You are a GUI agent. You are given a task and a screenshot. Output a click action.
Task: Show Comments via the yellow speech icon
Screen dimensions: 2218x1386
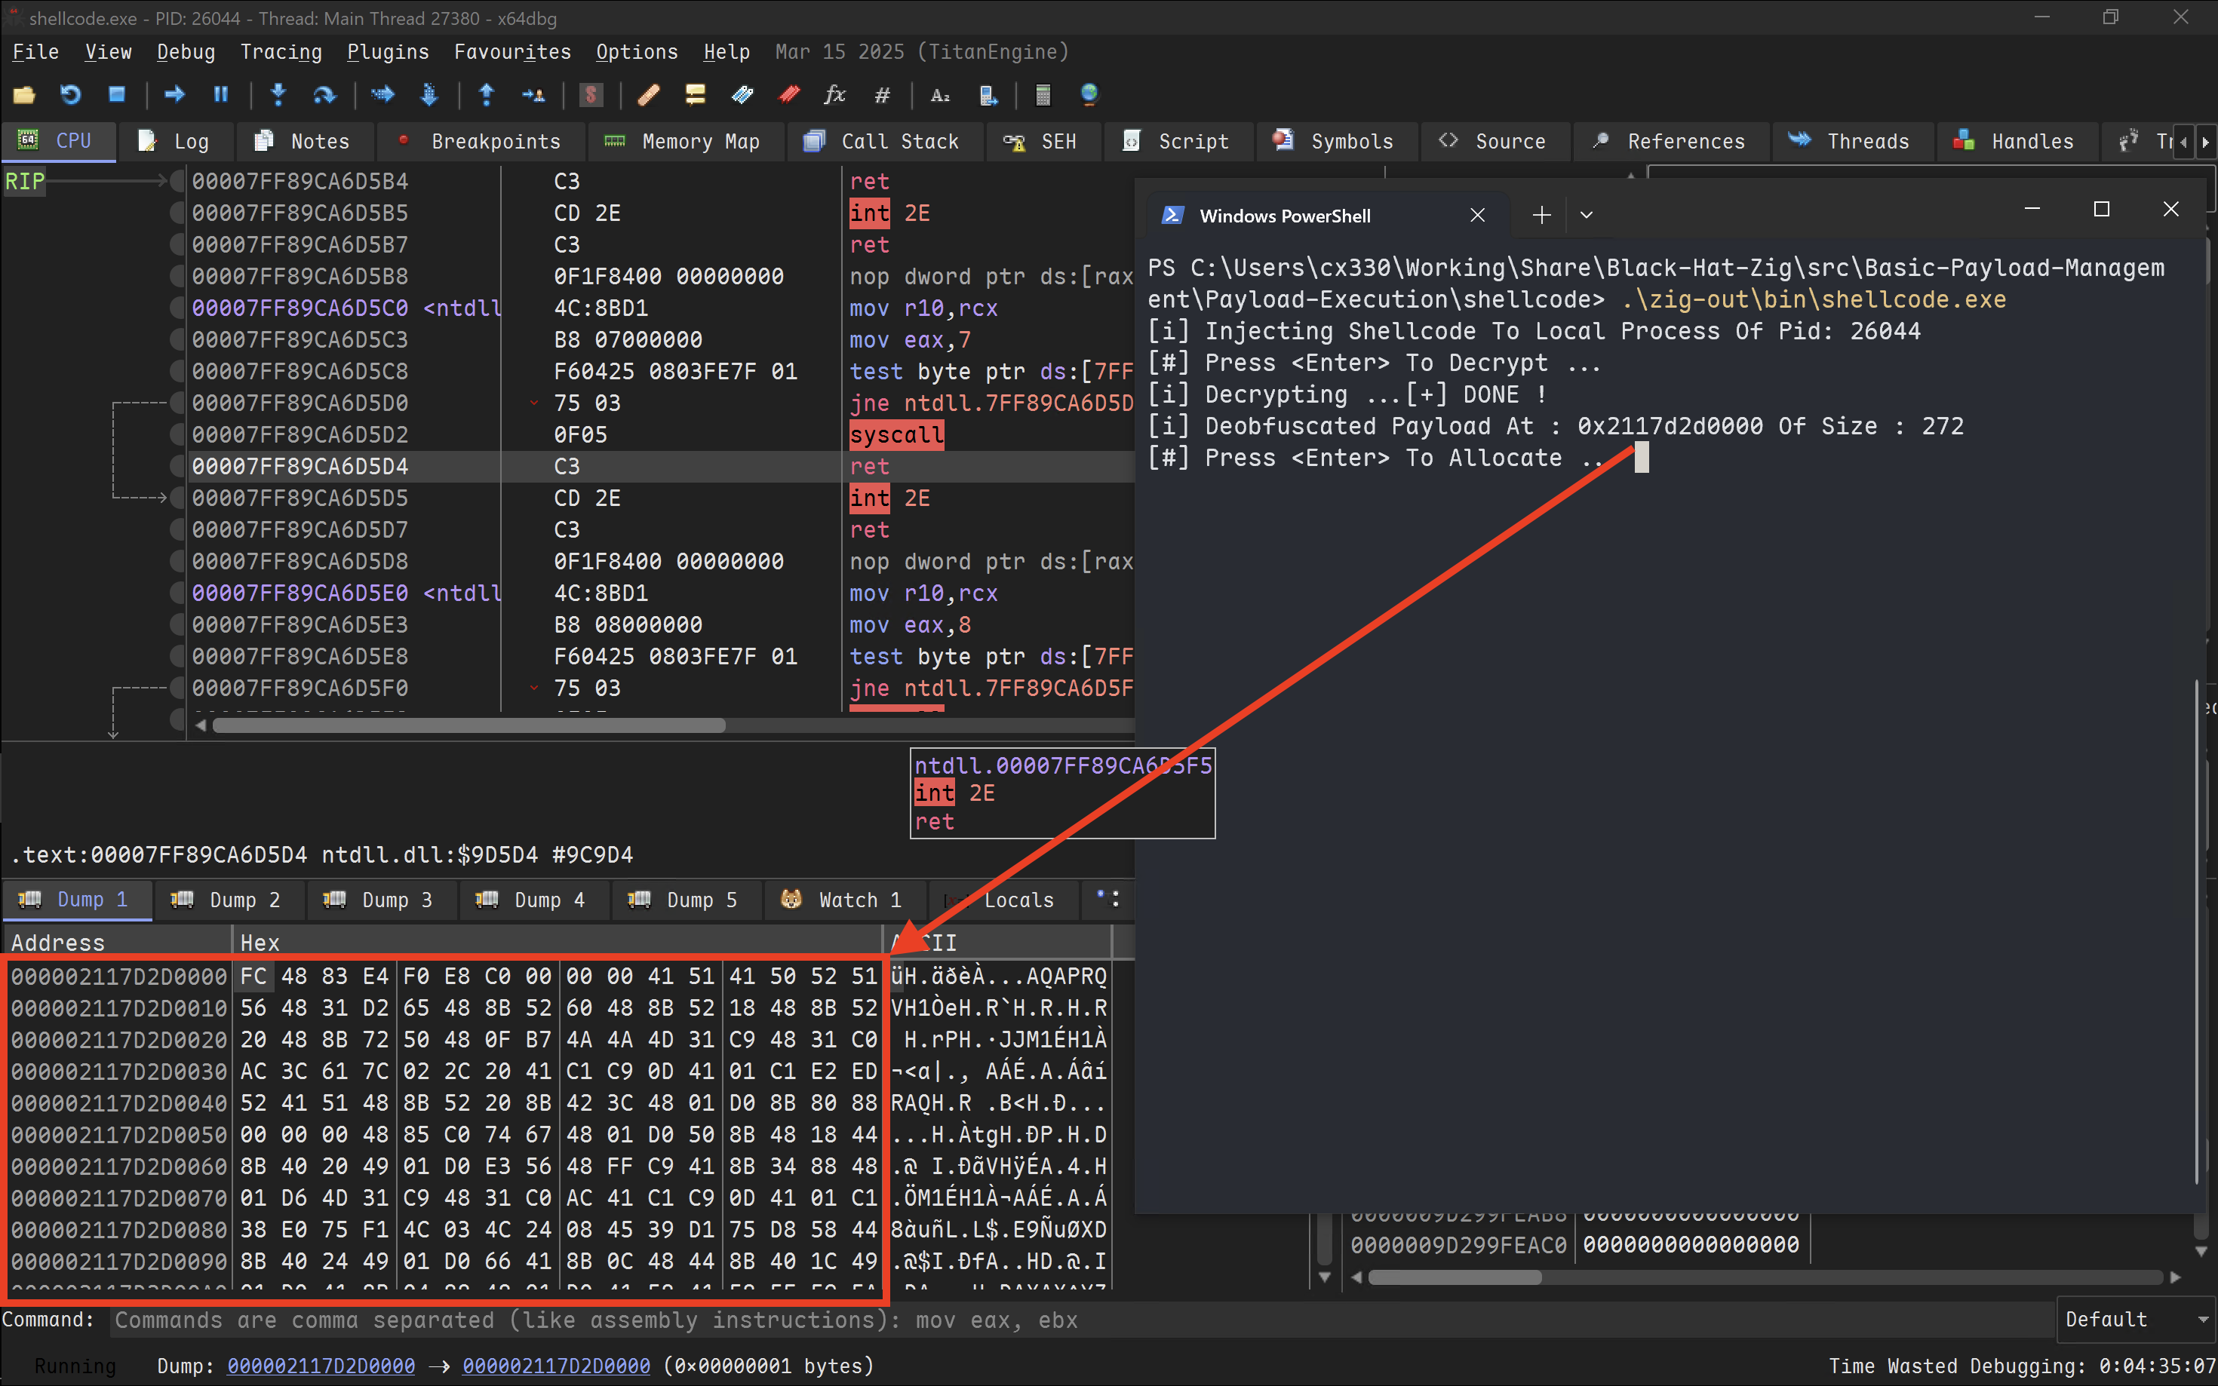[x=695, y=94]
